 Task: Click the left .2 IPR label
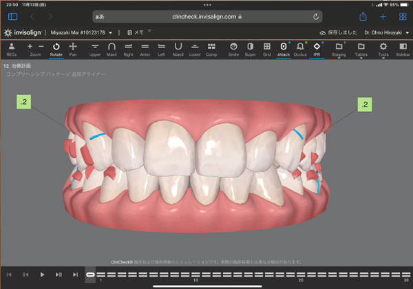pyautogui.click(x=23, y=102)
